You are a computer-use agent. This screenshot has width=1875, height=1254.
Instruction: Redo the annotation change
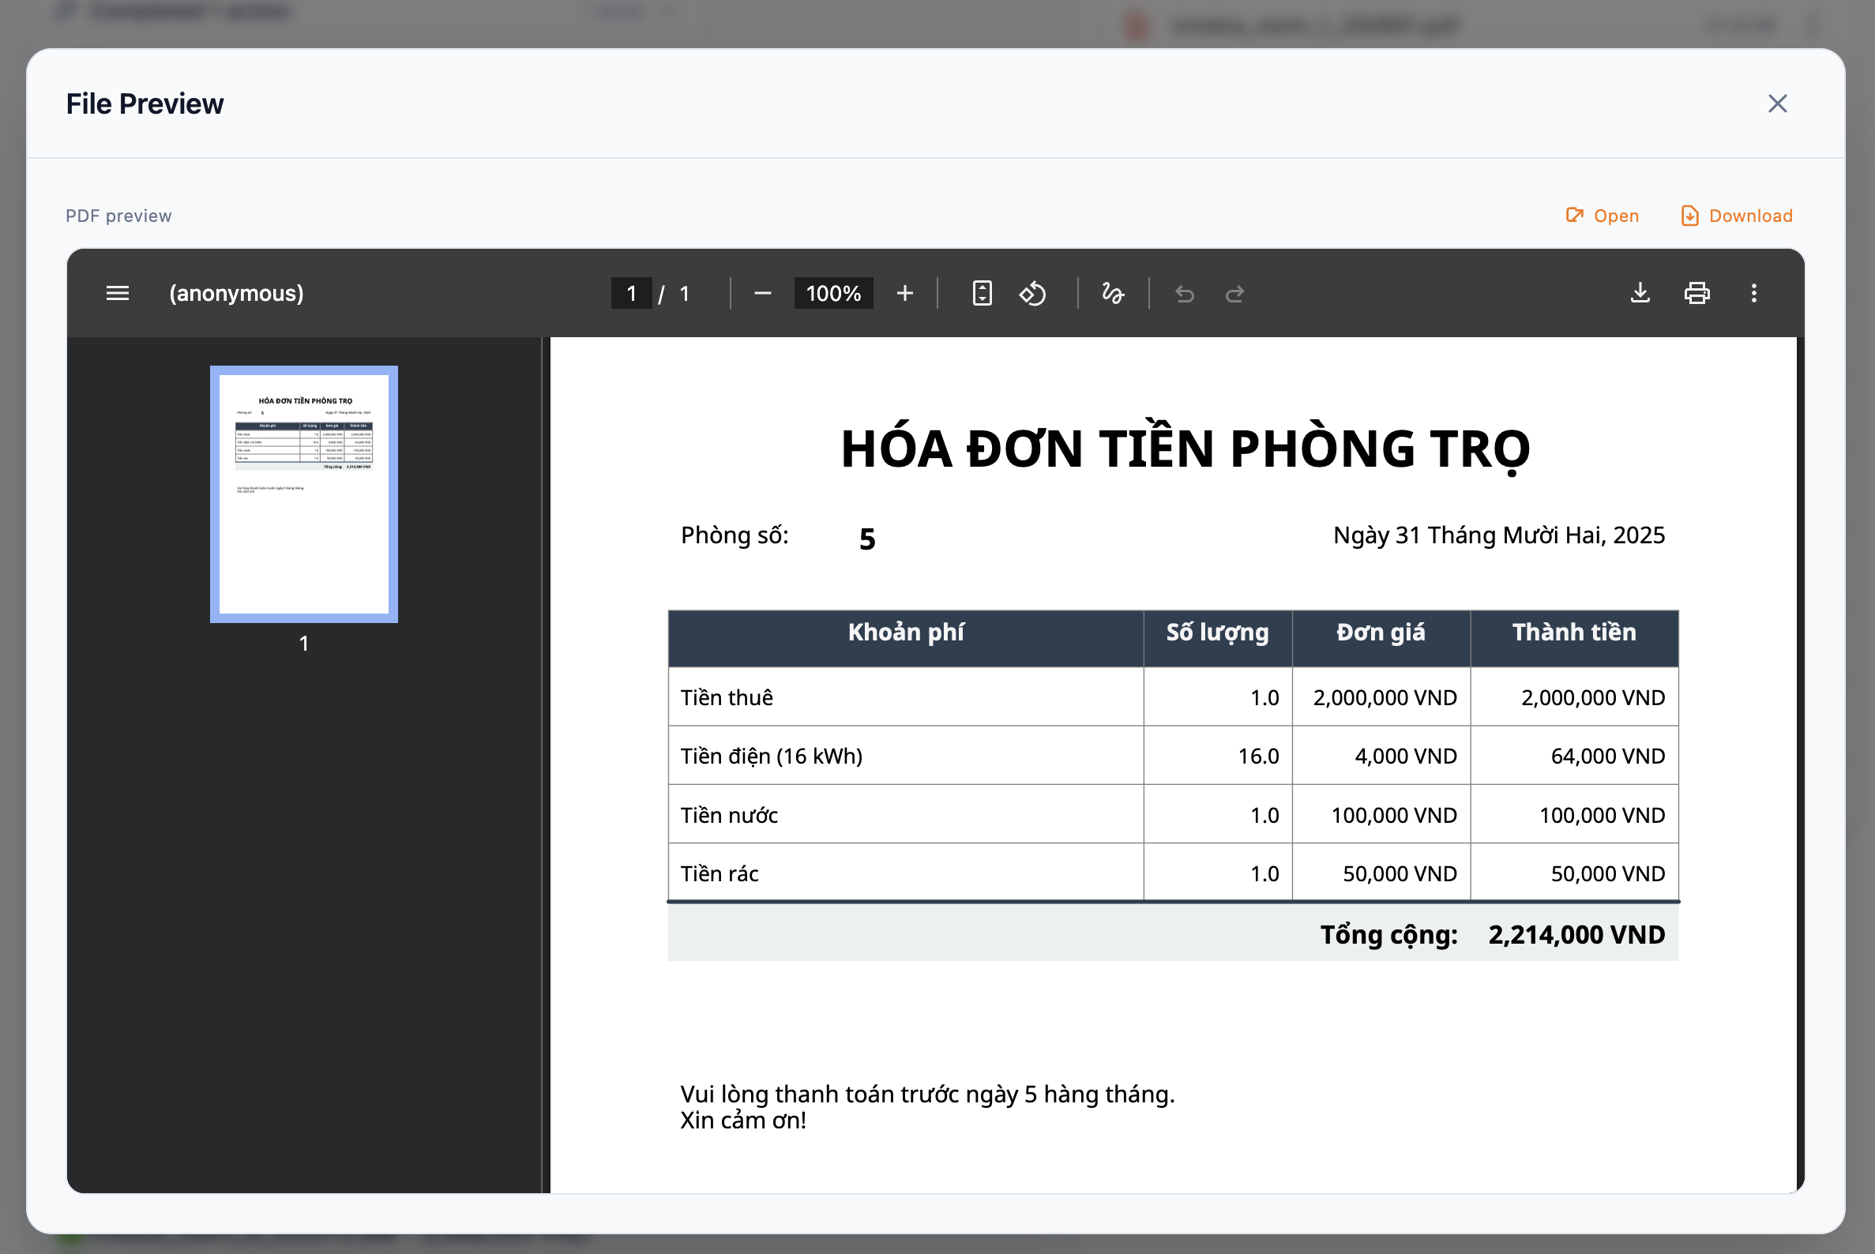click(x=1234, y=293)
